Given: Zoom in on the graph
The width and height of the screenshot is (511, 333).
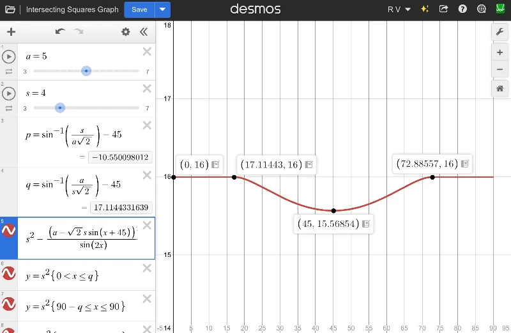Looking at the screenshot, I should [500, 52].
